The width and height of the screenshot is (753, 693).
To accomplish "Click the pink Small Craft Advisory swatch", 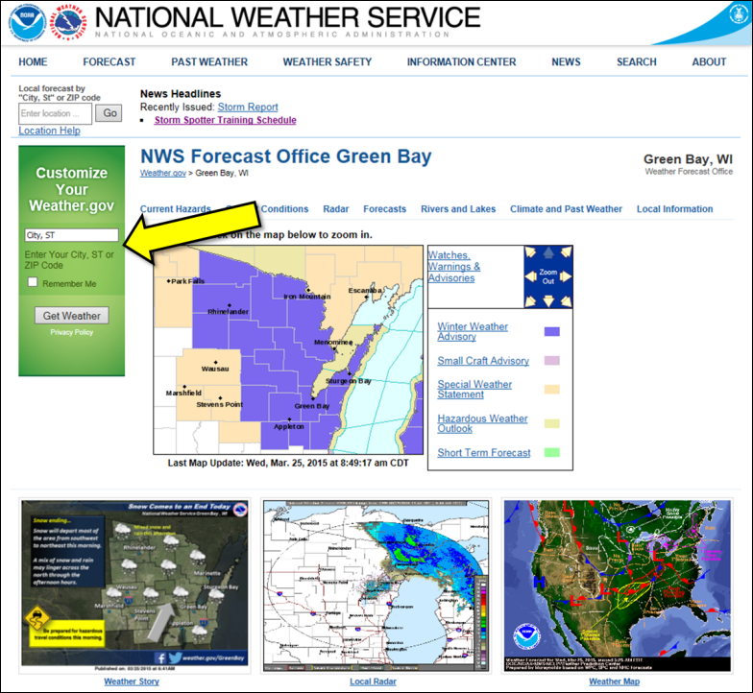I will tap(551, 361).
